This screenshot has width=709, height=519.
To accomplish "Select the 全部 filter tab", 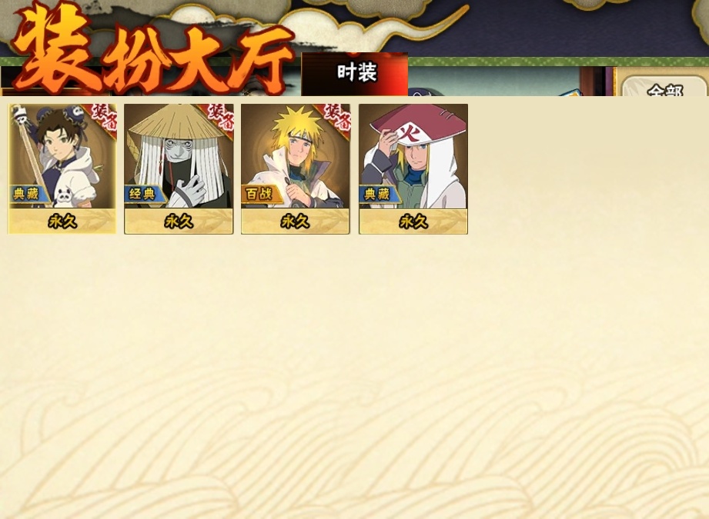I will [664, 87].
